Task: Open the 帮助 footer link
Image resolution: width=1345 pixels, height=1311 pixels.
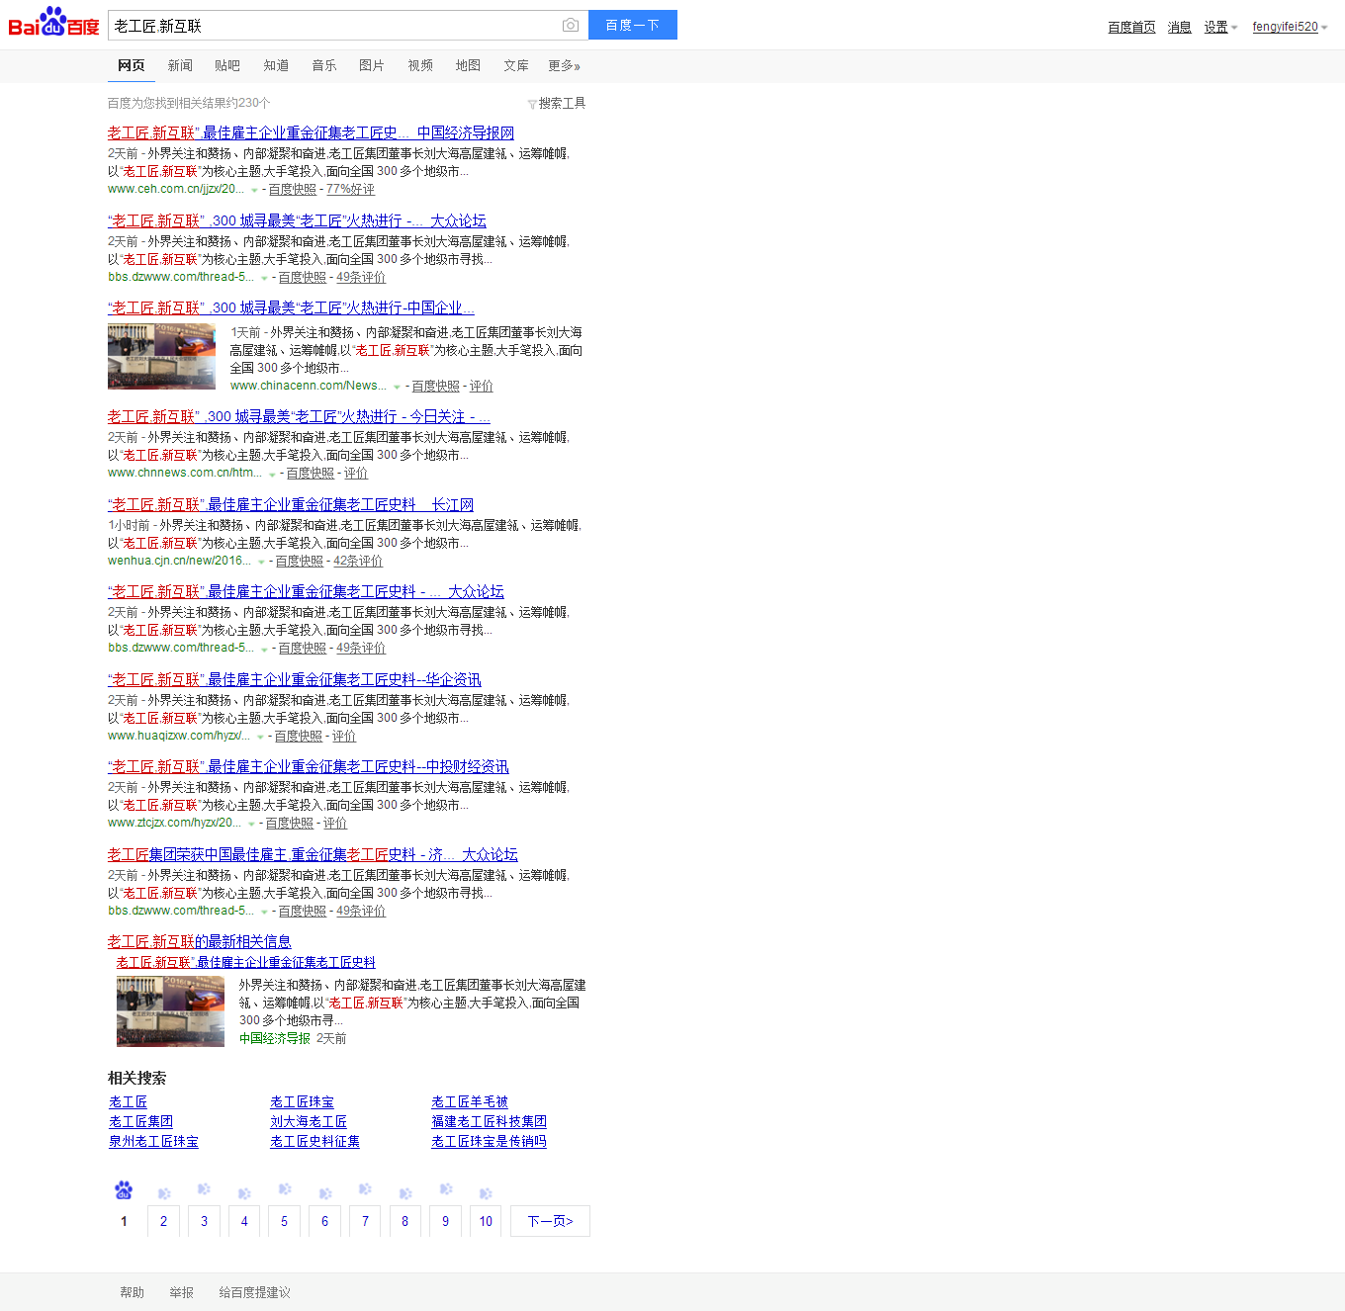Action: click(x=132, y=1292)
